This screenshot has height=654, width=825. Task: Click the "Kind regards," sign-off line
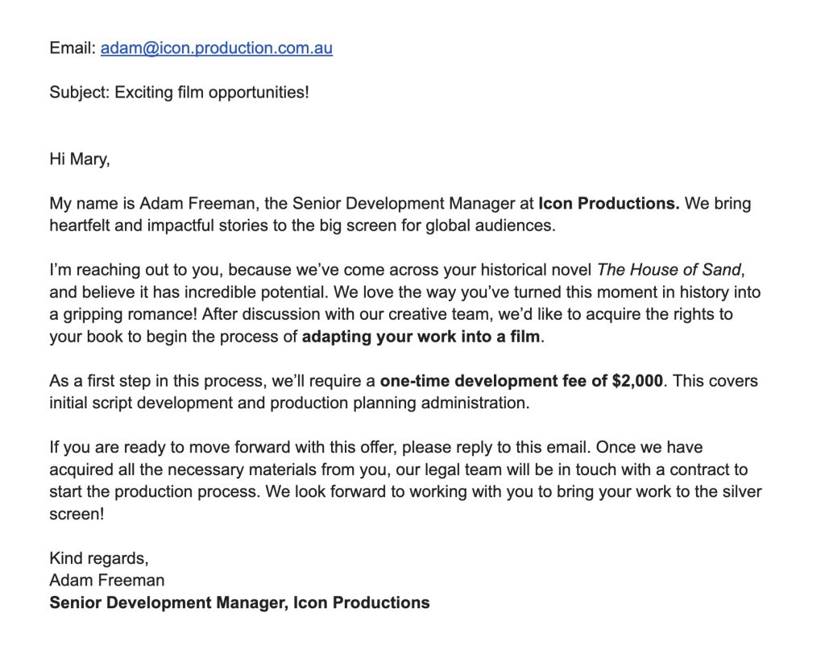pos(99,558)
